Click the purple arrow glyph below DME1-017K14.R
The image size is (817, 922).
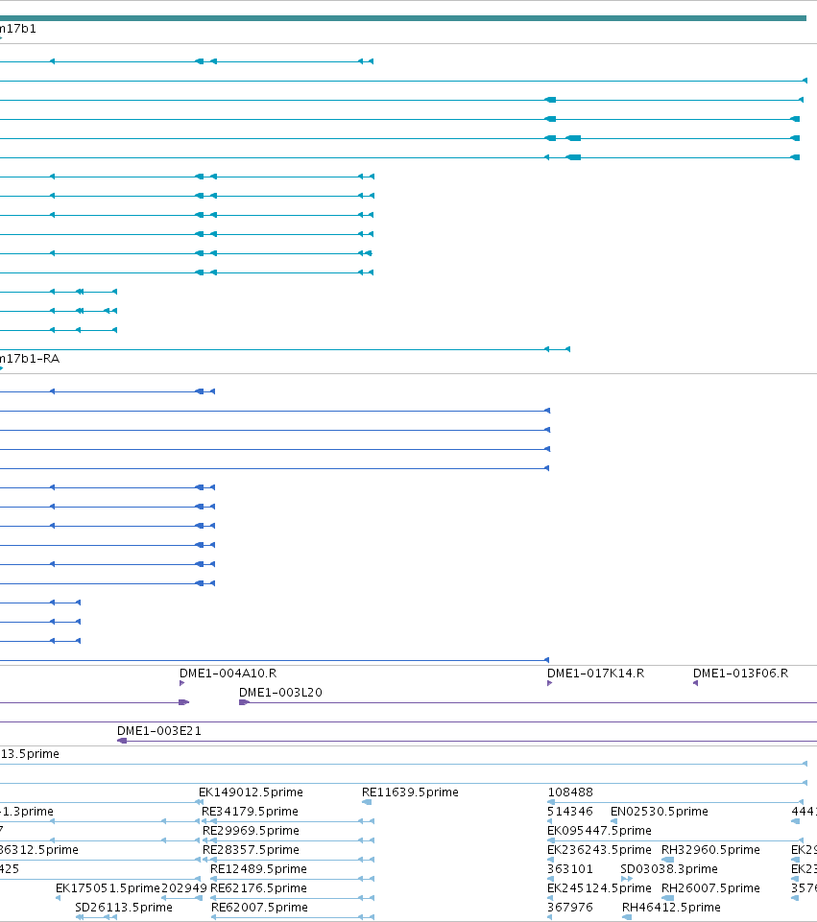point(549,683)
